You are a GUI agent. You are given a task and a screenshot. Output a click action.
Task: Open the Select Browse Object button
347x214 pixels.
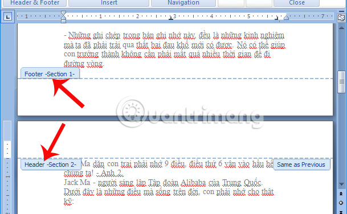[341, 203]
